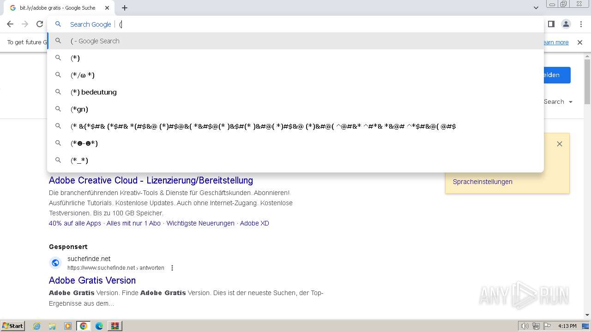This screenshot has height=332, width=591.
Task: Click the browser Back arrow
Action: click(10, 24)
